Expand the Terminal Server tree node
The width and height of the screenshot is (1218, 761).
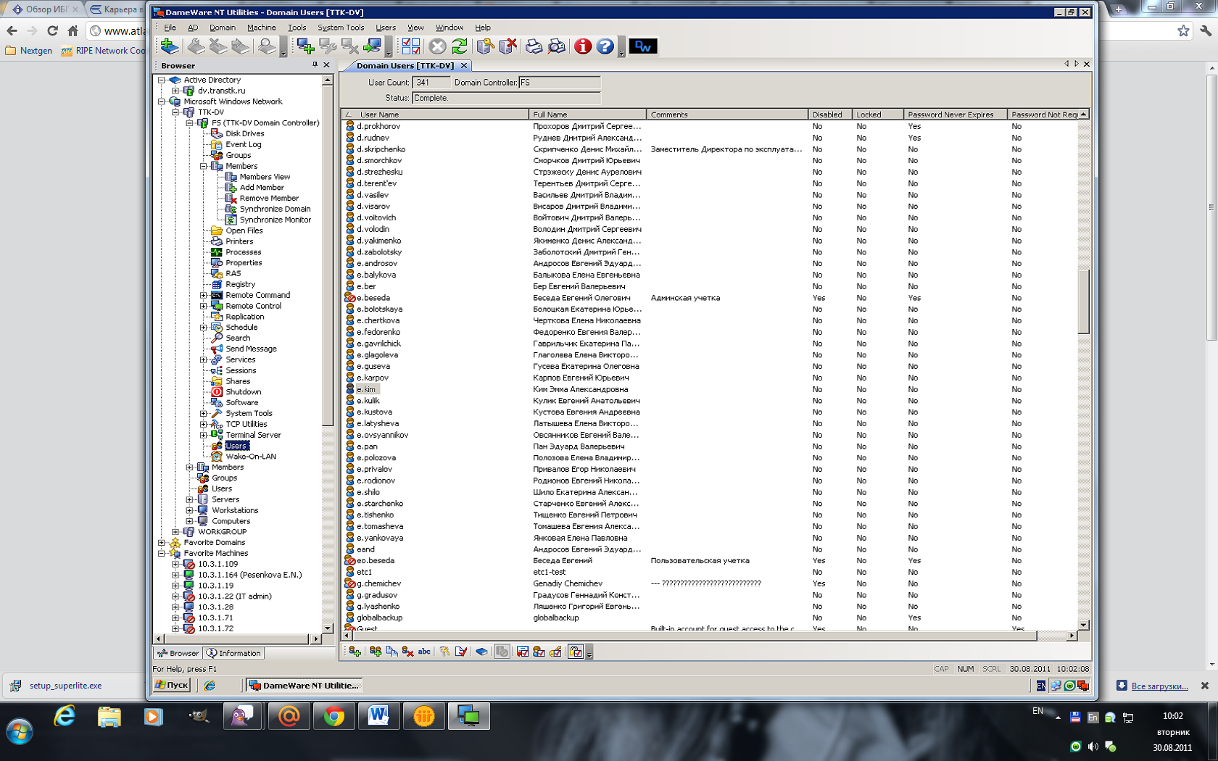coord(204,435)
